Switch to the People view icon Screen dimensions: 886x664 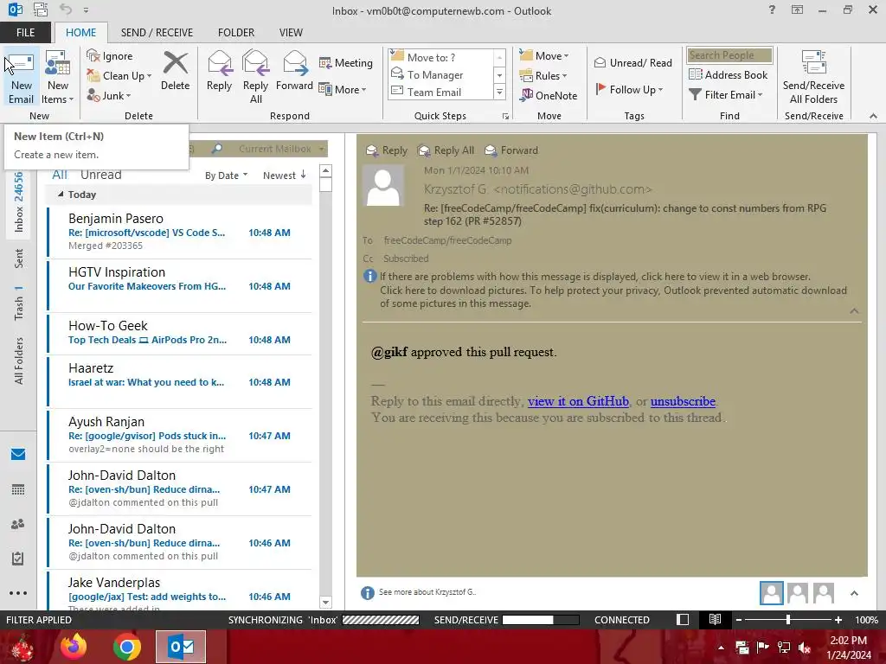[x=18, y=524]
